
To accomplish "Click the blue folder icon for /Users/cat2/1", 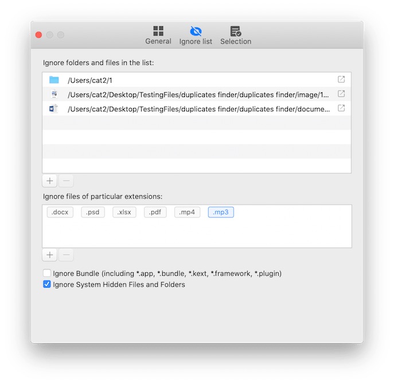I will (x=54, y=80).
